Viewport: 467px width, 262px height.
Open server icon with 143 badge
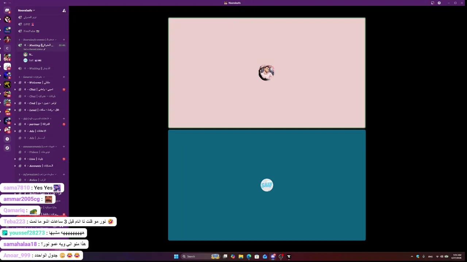pyautogui.click(x=7, y=103)
